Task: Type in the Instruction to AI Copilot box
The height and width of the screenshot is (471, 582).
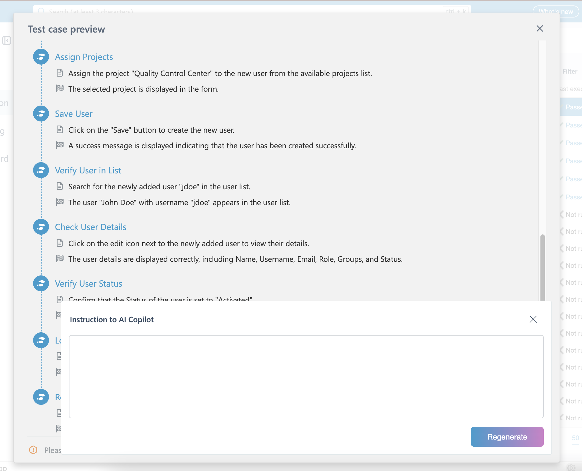Action: coord(306,376)
